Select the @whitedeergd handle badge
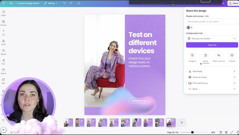 pos(139,101)
